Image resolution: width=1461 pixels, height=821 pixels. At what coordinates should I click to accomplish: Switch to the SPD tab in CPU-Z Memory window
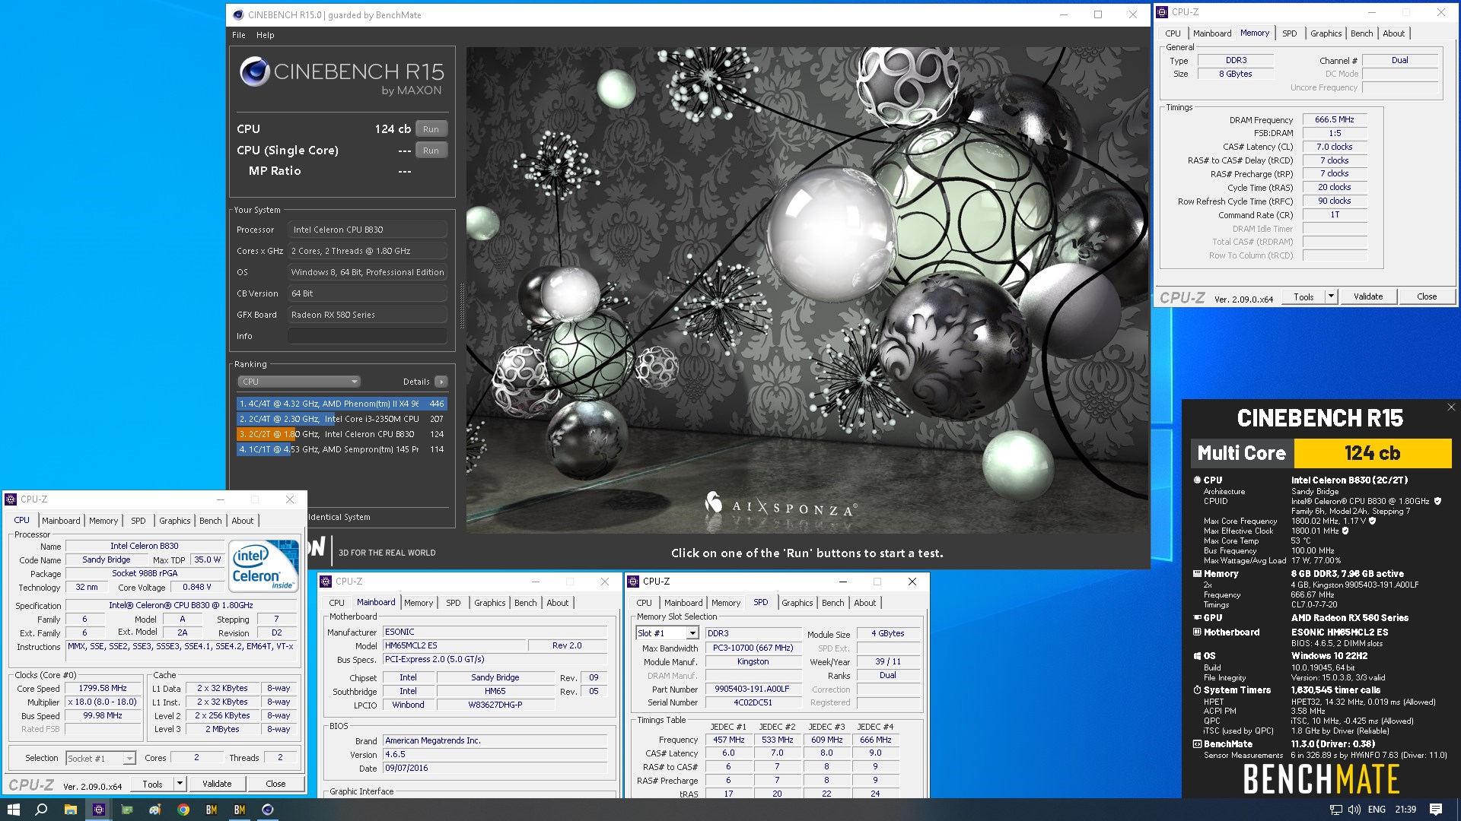point(1289,33)
